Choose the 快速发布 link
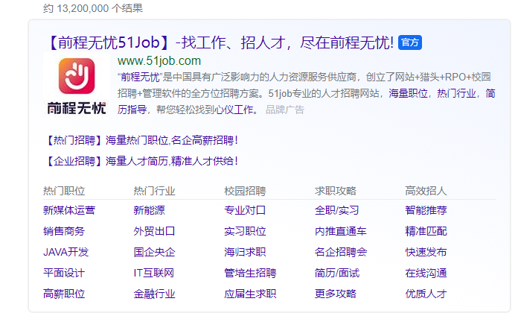 click(426, 252)
